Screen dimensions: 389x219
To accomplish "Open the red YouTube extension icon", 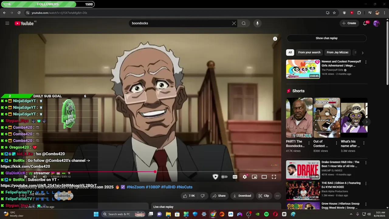I will 352,13.
